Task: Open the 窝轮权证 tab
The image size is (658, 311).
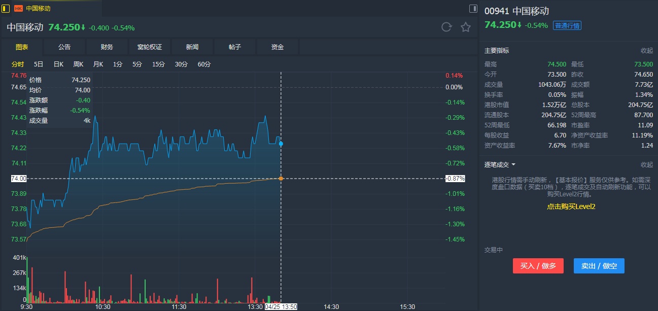Action: coord(150,47)
